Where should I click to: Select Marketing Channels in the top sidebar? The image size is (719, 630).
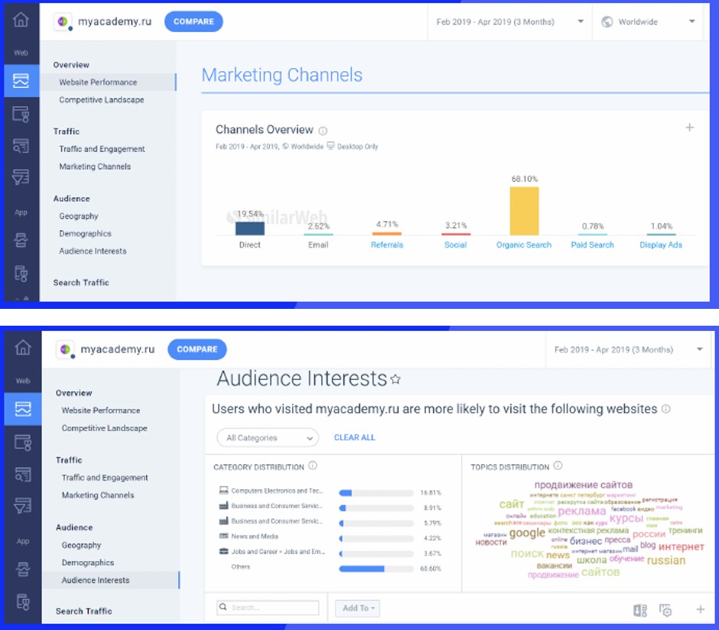click(x=95, y=167)
